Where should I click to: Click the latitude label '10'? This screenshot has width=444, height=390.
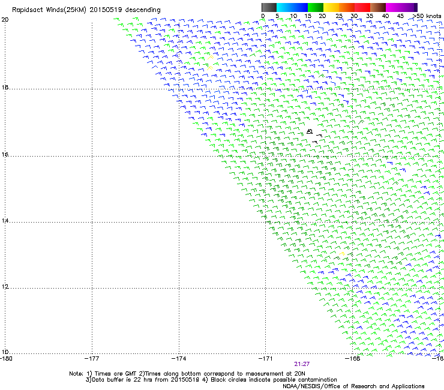tap(5, 352)
